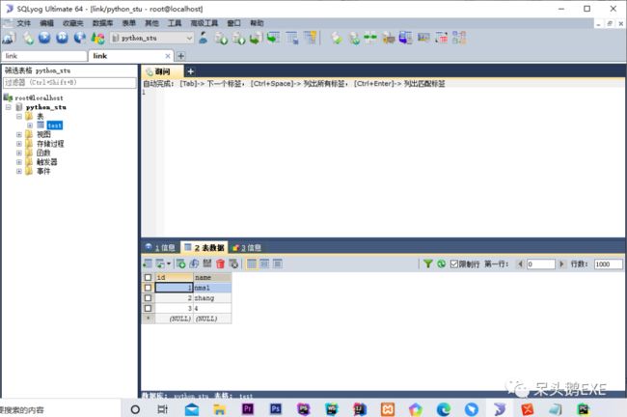Click the grid view mode icon

click(252, 264)
